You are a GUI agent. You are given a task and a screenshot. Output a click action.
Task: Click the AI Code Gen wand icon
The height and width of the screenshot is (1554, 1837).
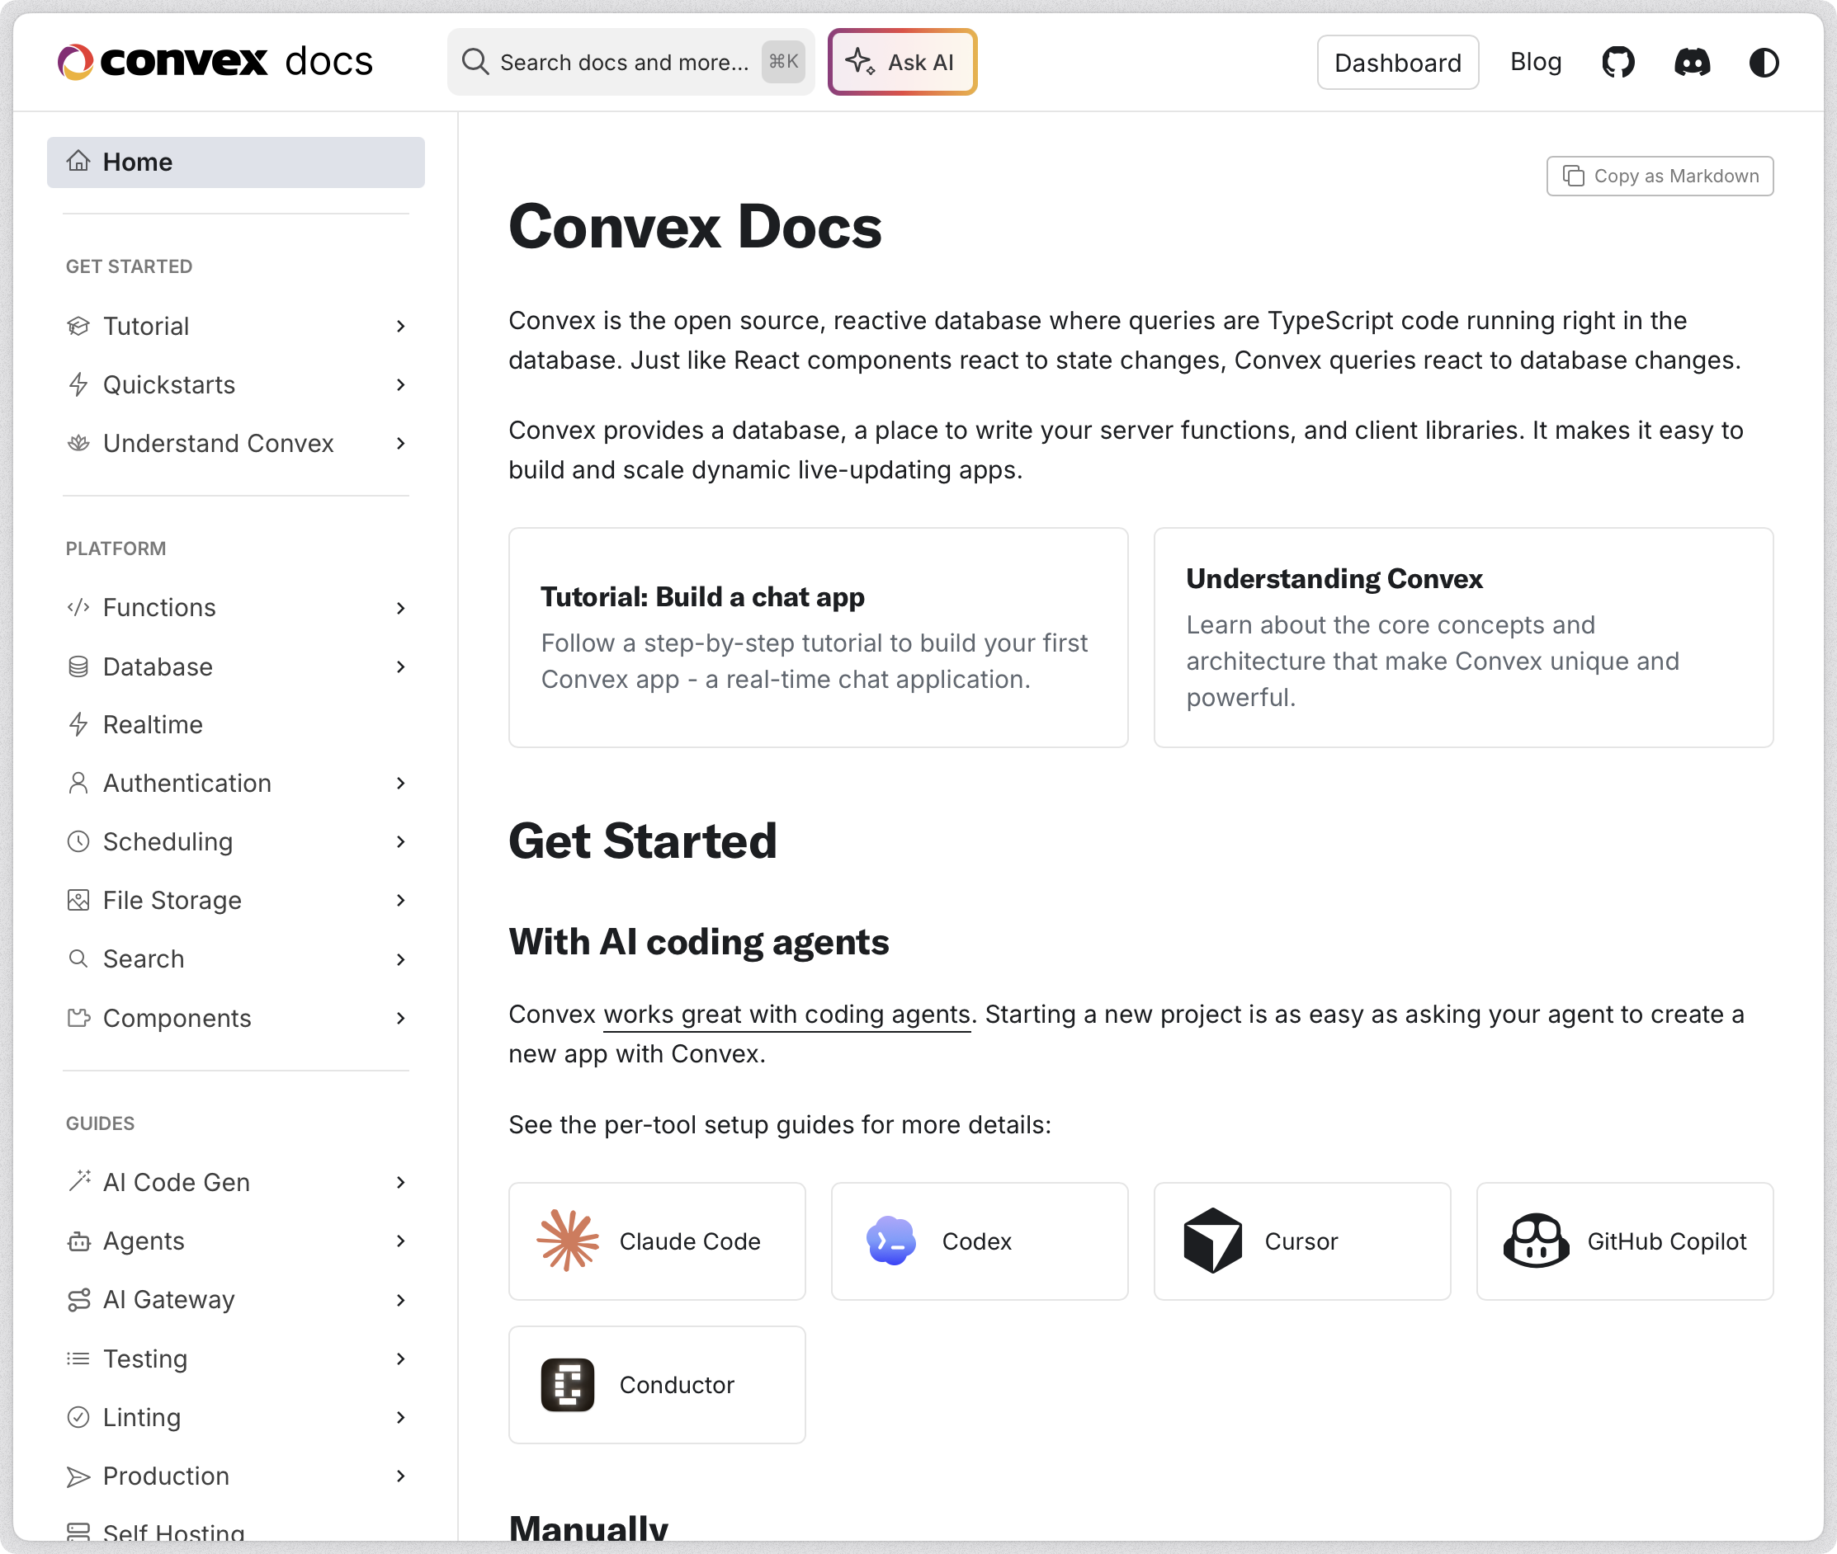[x=78, y=1181]
